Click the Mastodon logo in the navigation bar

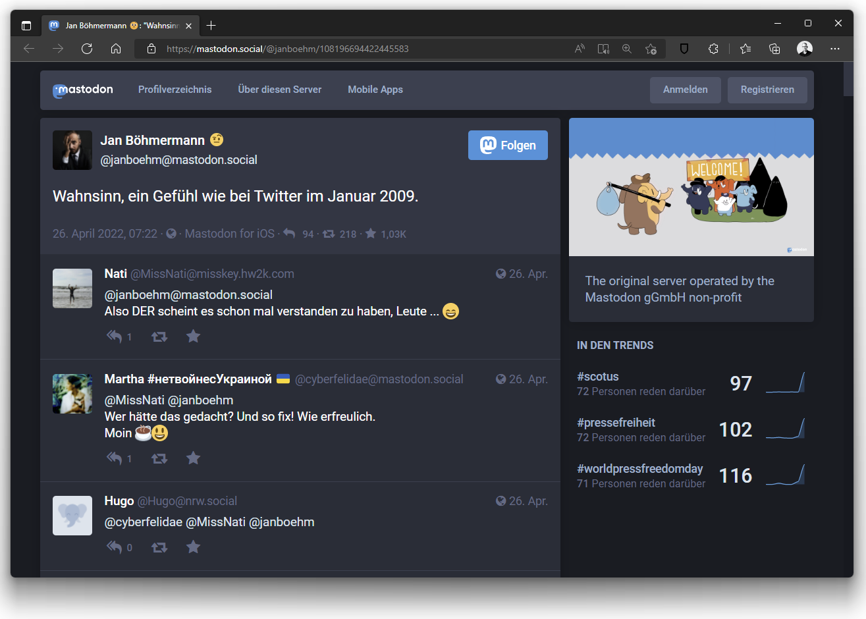tap(83, 90)
